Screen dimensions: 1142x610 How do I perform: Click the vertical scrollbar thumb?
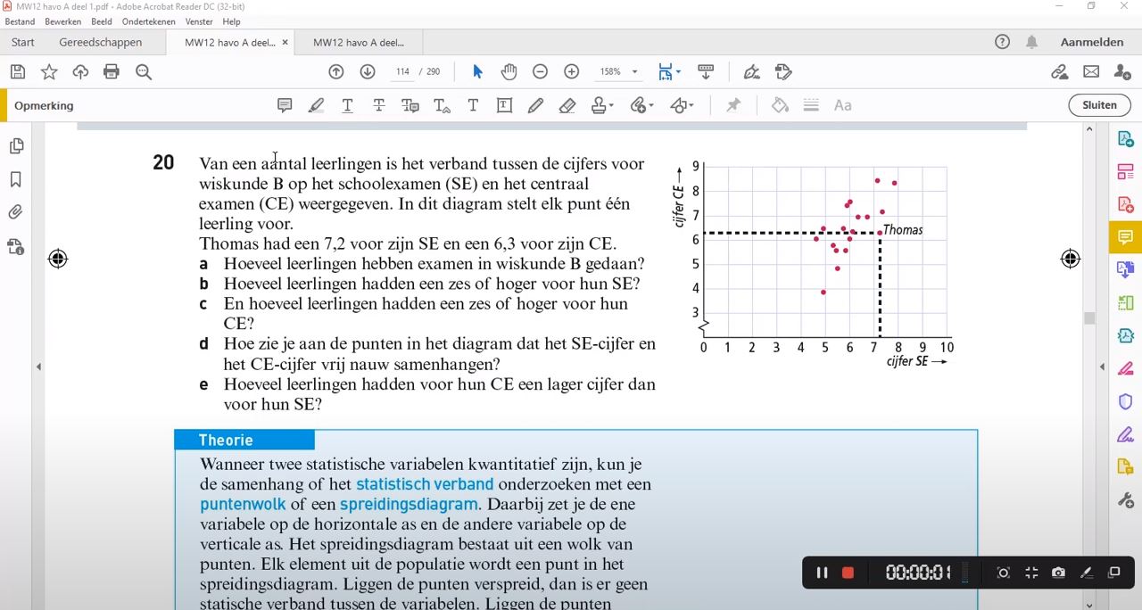click(1088, 318)
